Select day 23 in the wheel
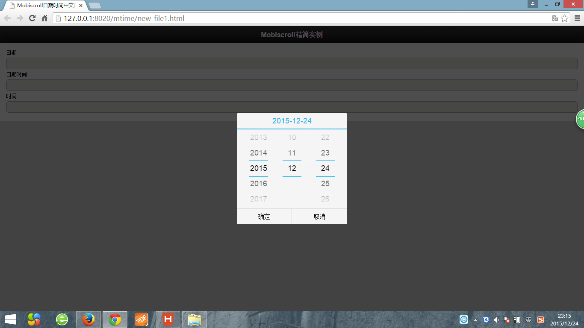Screen dimensions: 584x328 [x=325, y=153]
